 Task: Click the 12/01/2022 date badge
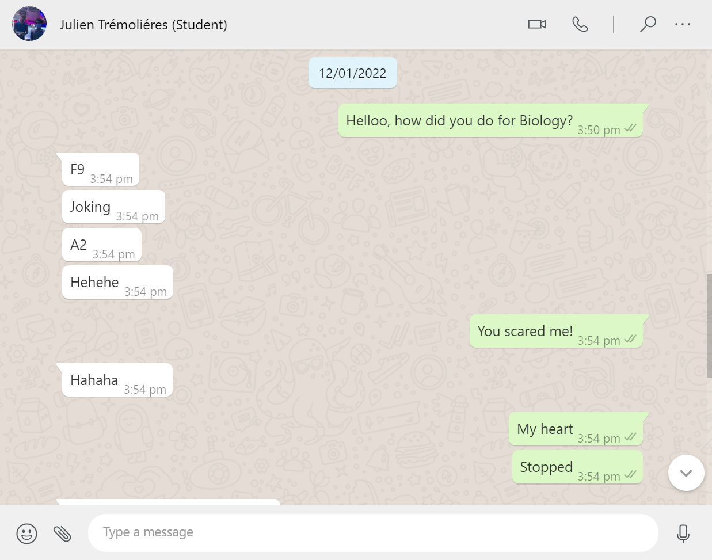click(352, 73)
